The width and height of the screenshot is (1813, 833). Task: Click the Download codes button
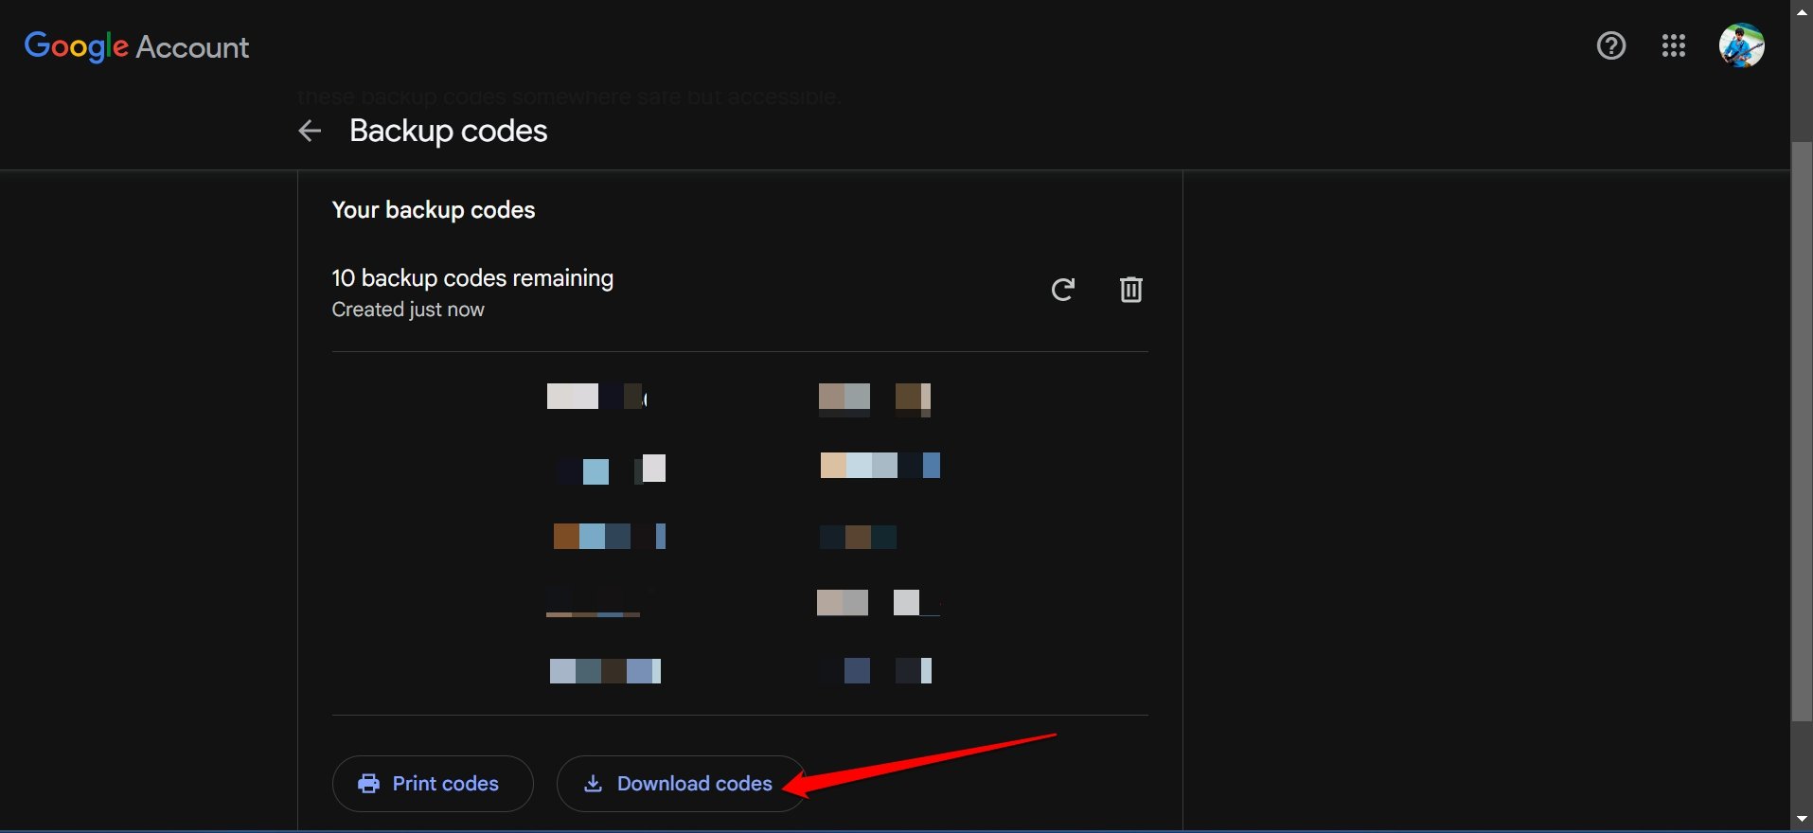pyautogui.click(x=681, y=784)
